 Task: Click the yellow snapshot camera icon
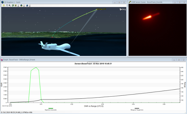click(x=16, y=5)
